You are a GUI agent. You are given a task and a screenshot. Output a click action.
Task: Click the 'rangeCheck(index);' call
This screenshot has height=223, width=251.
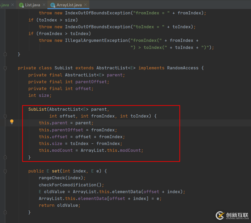(x=62, y=178)
